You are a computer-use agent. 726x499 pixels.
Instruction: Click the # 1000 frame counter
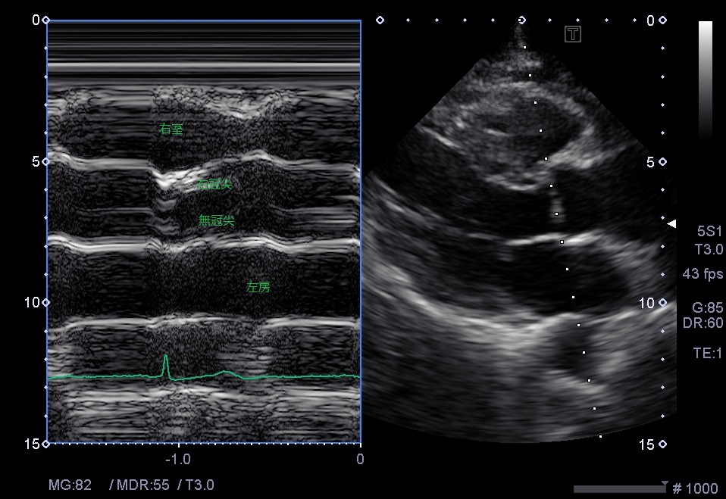(695, 488)
